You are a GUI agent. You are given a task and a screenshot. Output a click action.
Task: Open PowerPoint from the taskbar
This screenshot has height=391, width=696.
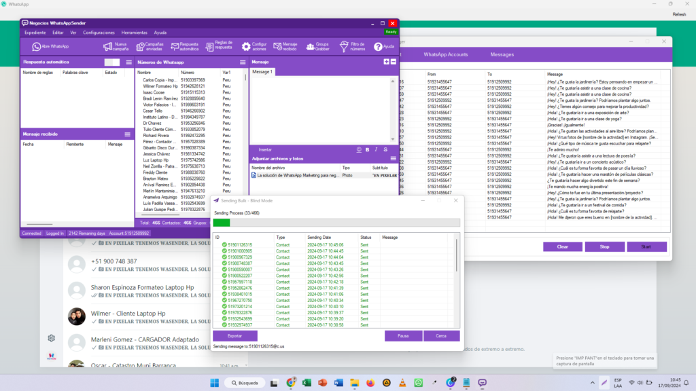(x=323, y=383)
